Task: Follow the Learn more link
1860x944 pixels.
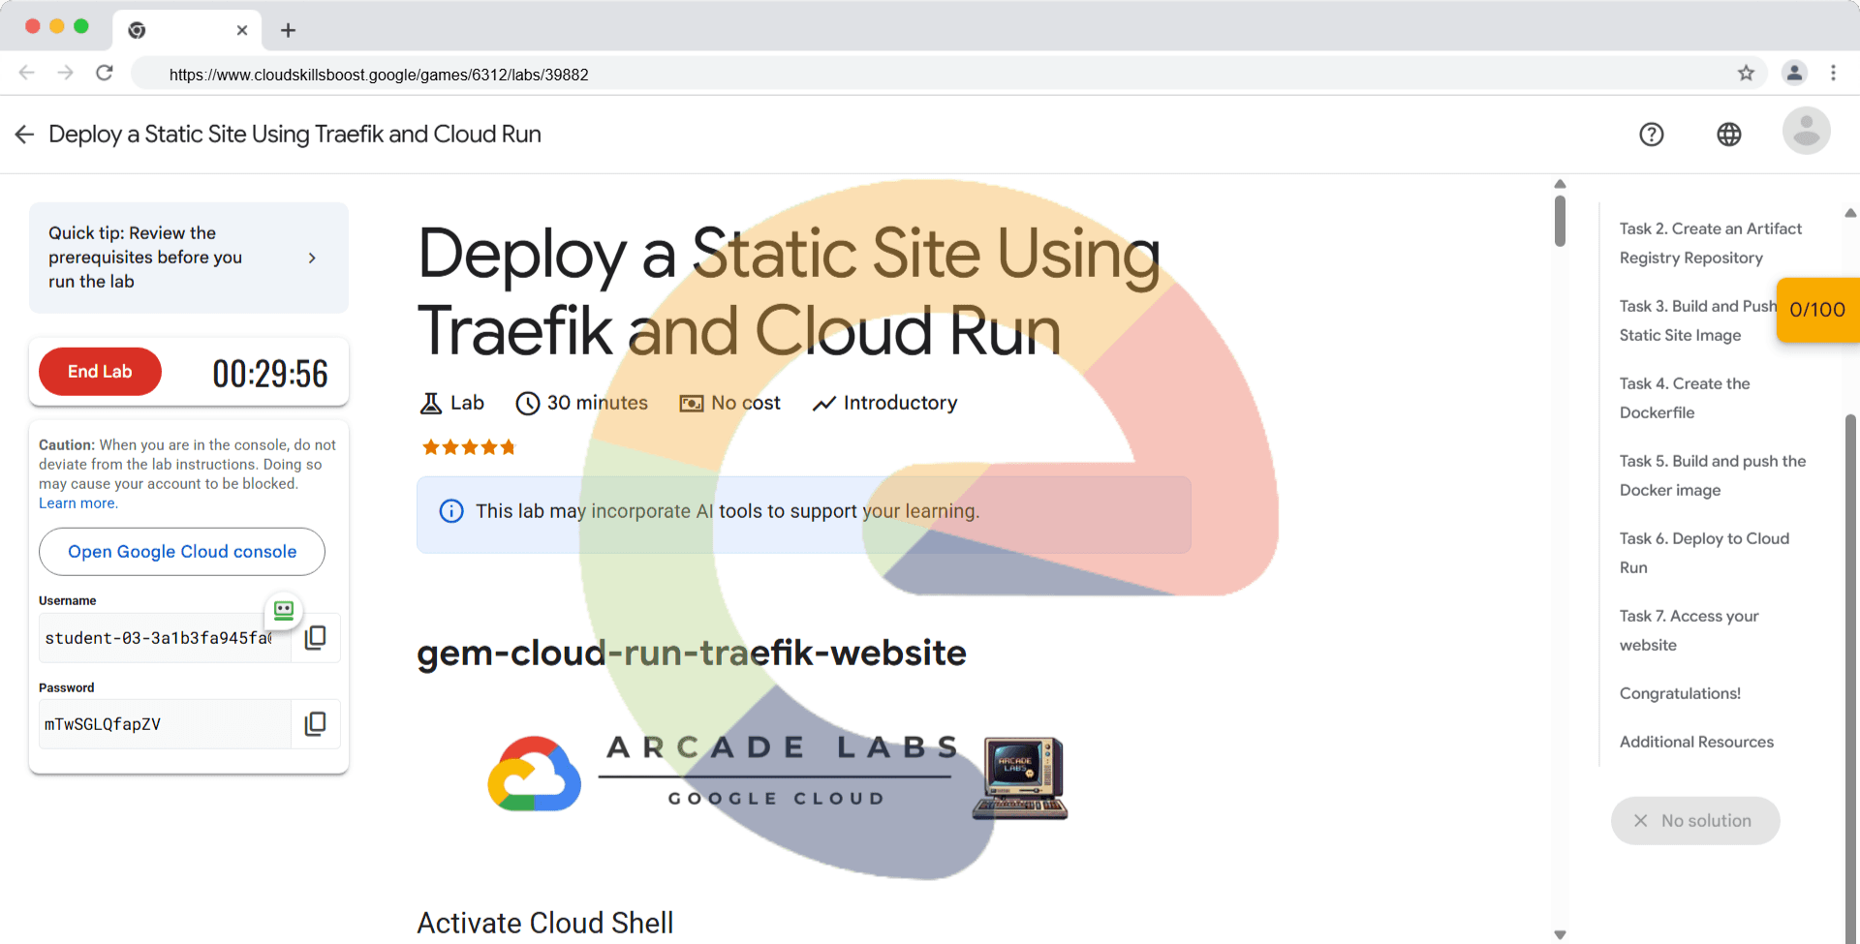Action: click(77, 503)
